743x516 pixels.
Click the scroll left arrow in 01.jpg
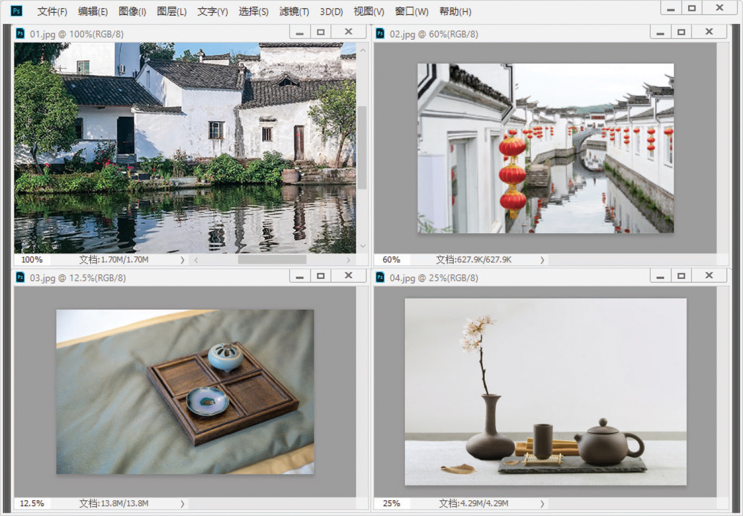[196, 260]
